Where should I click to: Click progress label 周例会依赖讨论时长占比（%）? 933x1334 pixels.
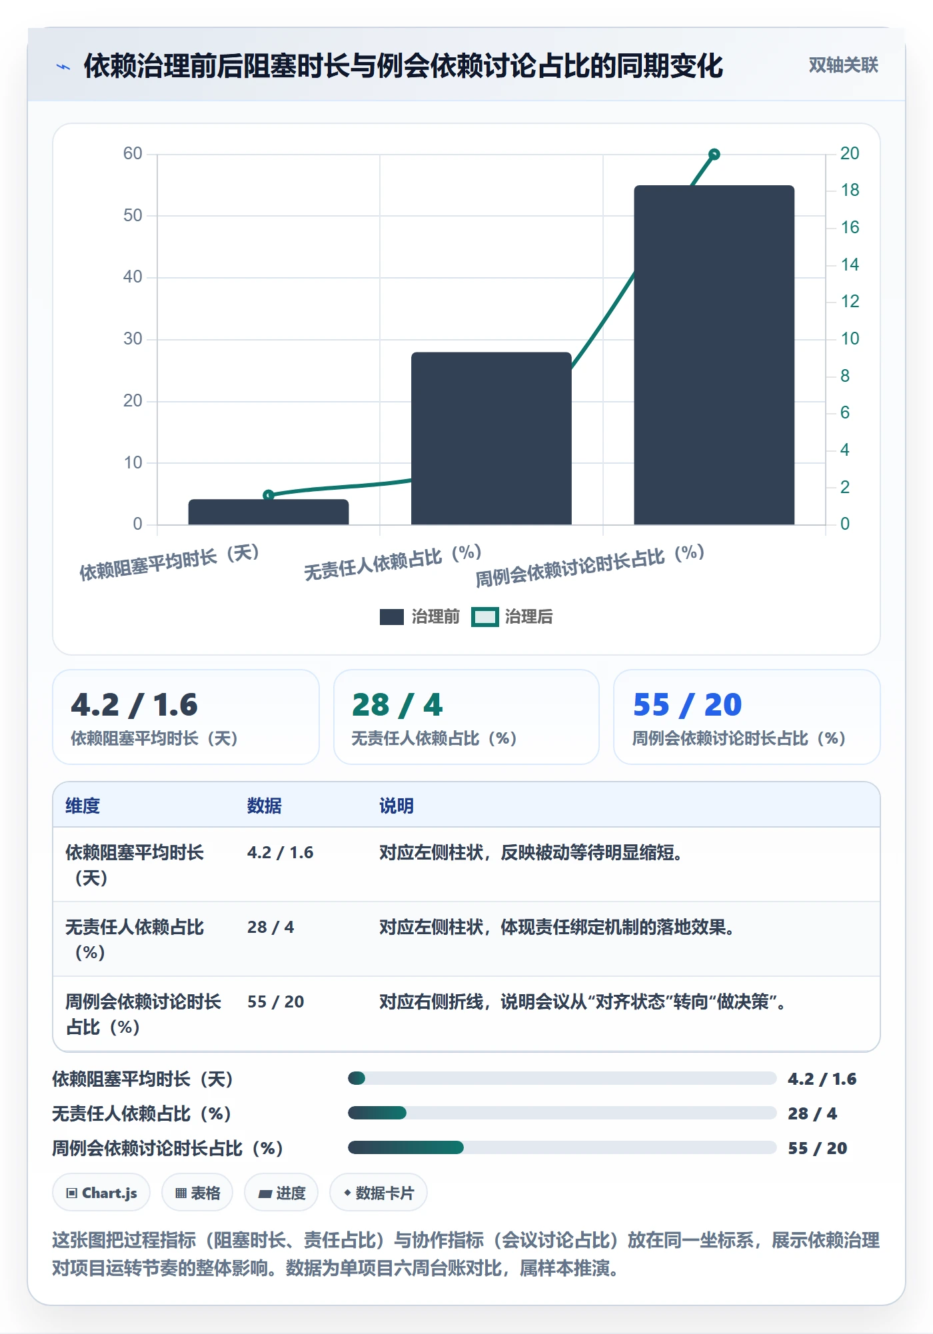pyautogui.click(x=169, y=1148)
